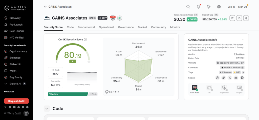259x120 pixels.
Task: Click the 24h label beside Token Price
Action: [x=196, y=15]
